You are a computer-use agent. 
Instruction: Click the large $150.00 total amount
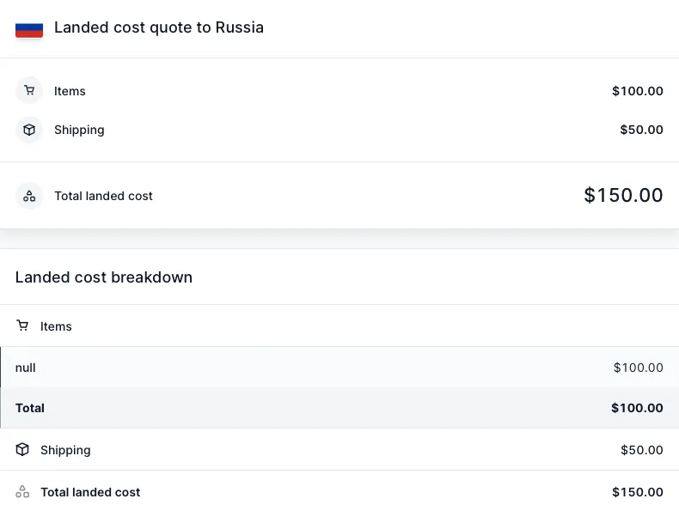point(623,195)
